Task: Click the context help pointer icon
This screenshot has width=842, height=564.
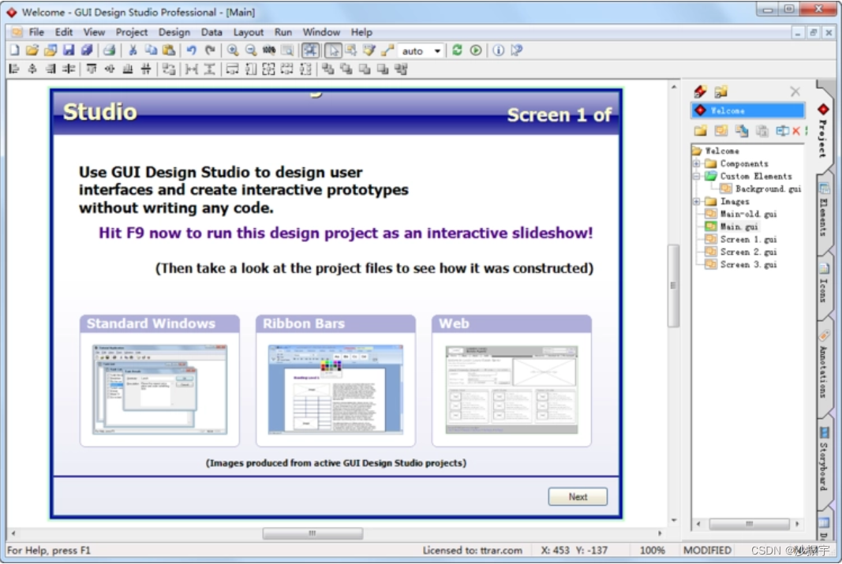Action: point(517,50)
